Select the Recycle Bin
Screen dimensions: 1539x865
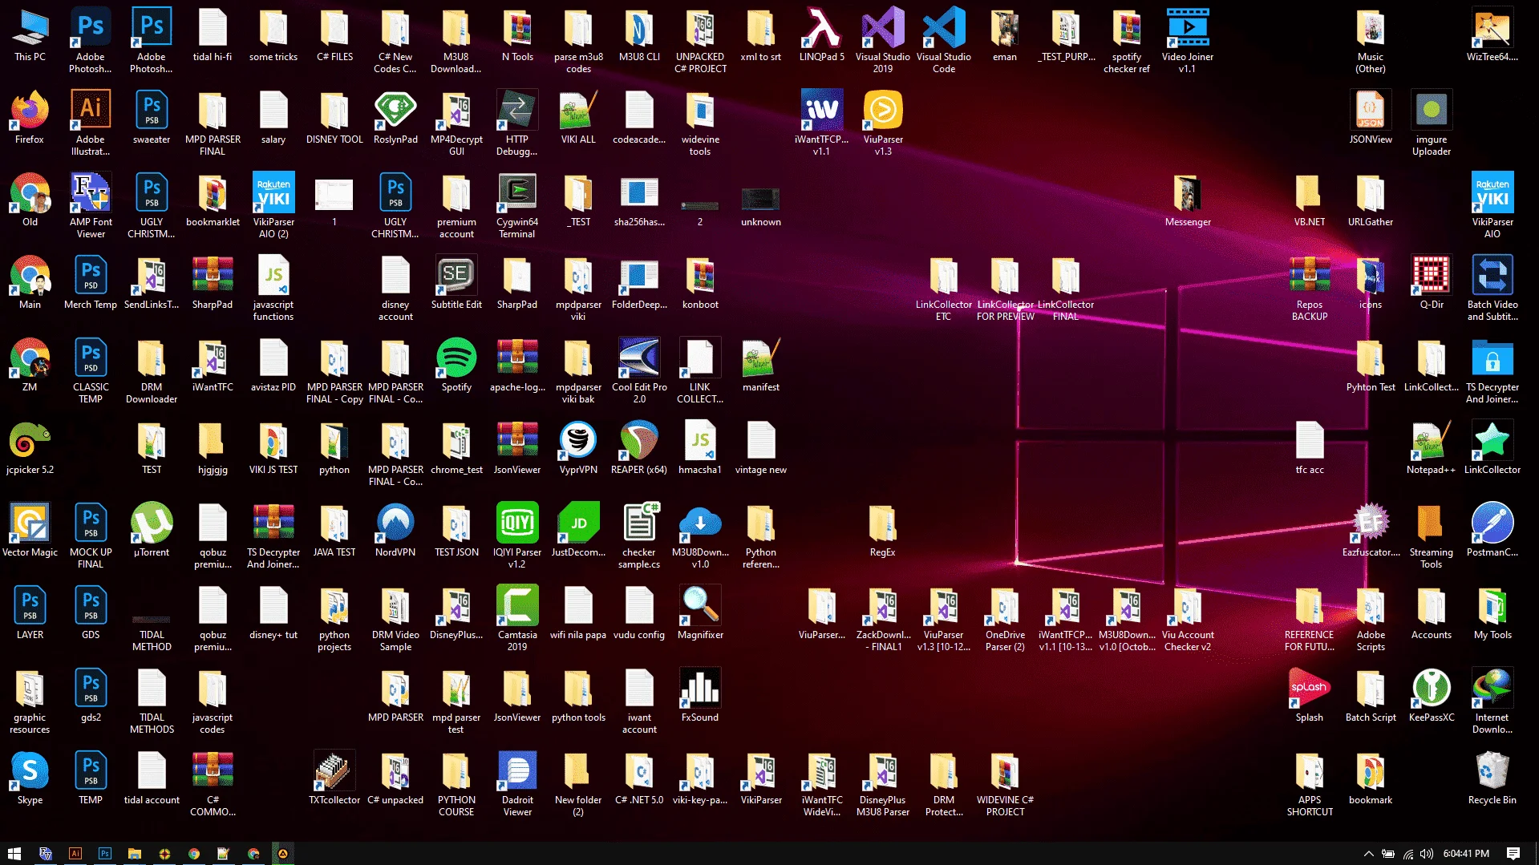[1492, 778]
